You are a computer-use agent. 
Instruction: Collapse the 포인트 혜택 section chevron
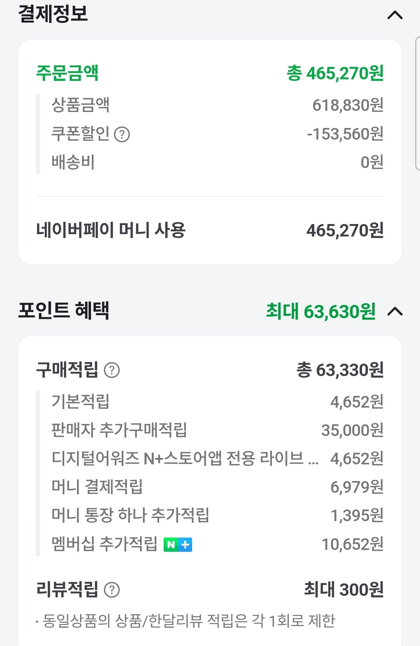395,312
